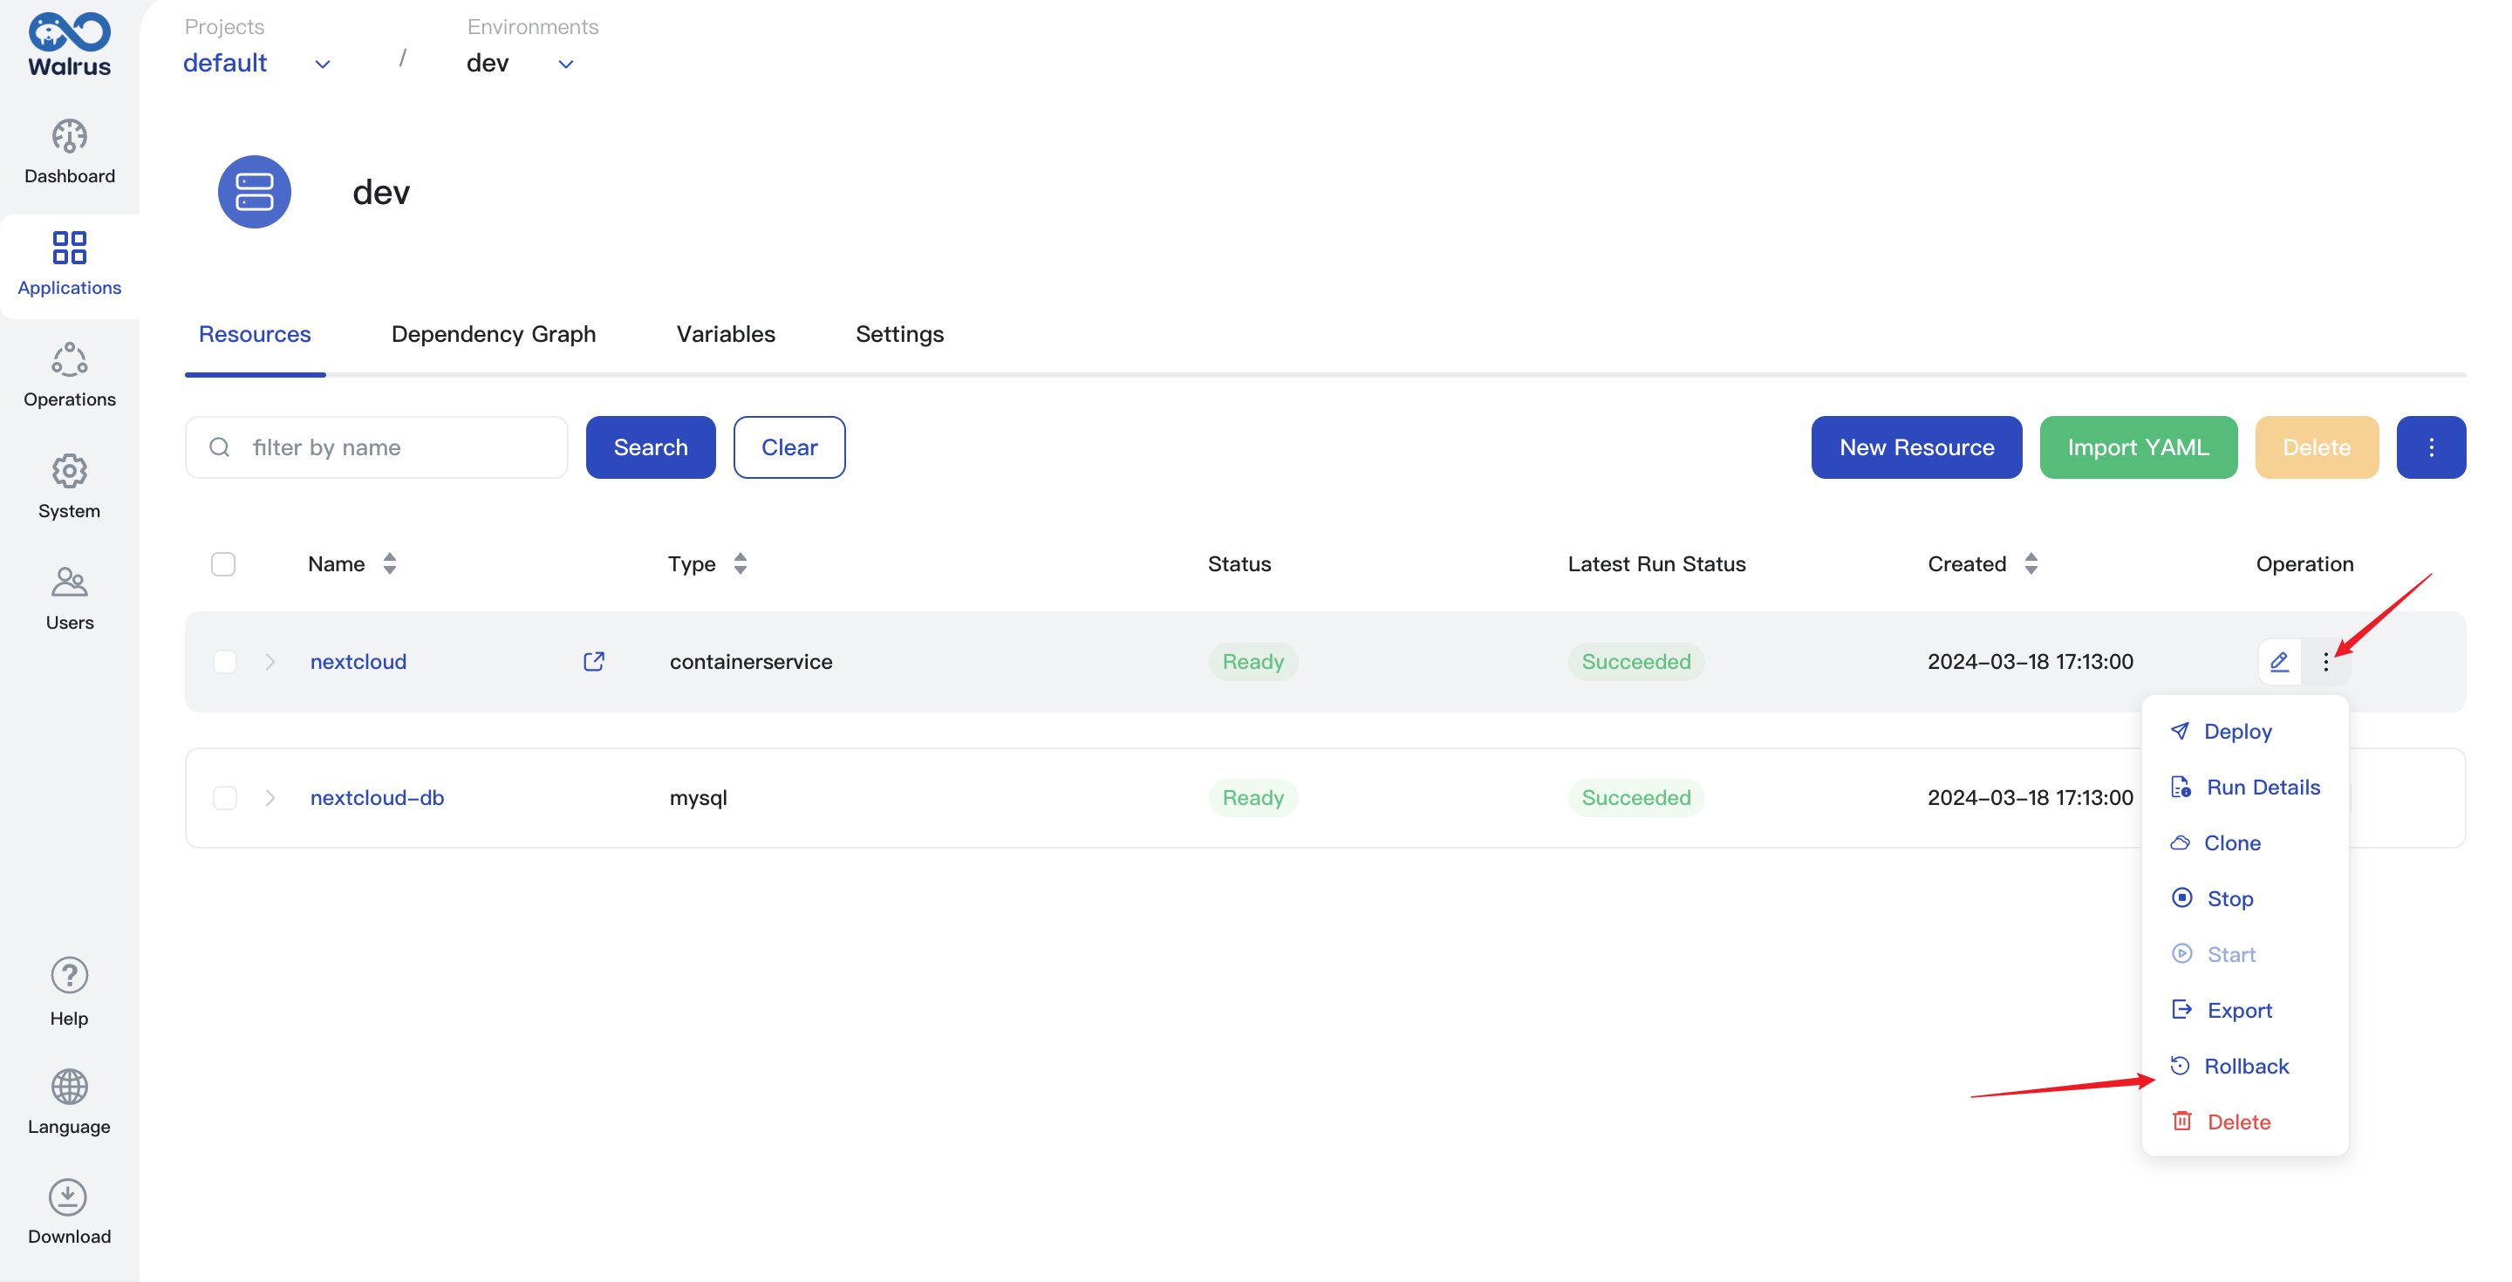Select Delete from context menu
This screenshot has width=2512, height=1282.
2239,1122
